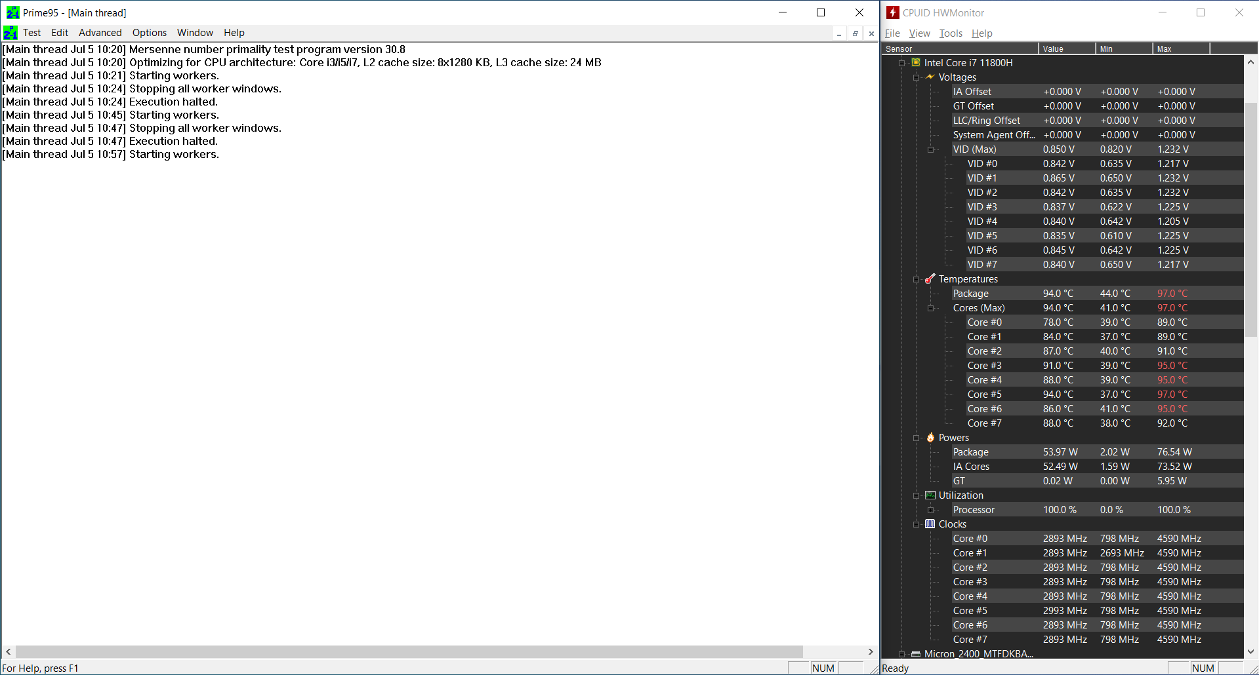This screenshot has width=1259, height=675.
Task: Open the Tools menu in HWMonitor
Action: coord(951,33)
